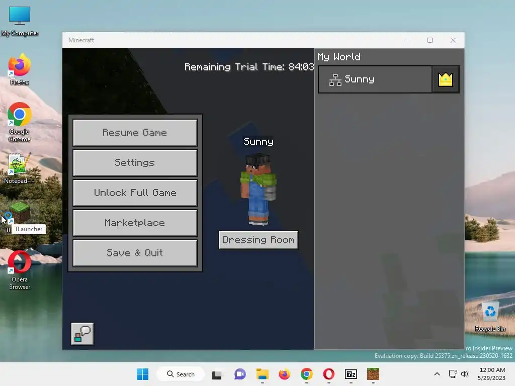
Task: Click the yellow crown icon beside Sunny
Action: pyautogui.click(x=446, y=79)
